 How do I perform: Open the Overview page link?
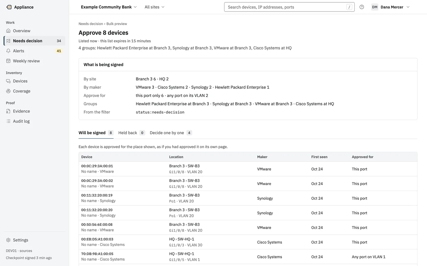[x=34, y=31]
